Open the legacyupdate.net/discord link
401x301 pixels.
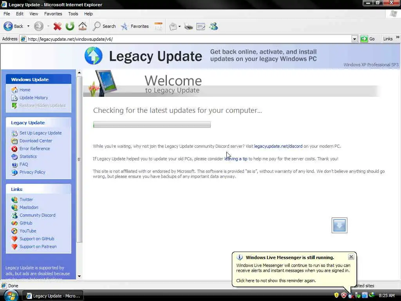point(278,147)
